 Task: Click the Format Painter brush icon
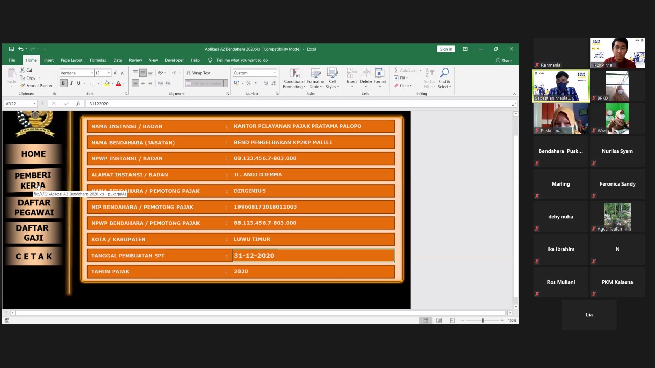23,86
